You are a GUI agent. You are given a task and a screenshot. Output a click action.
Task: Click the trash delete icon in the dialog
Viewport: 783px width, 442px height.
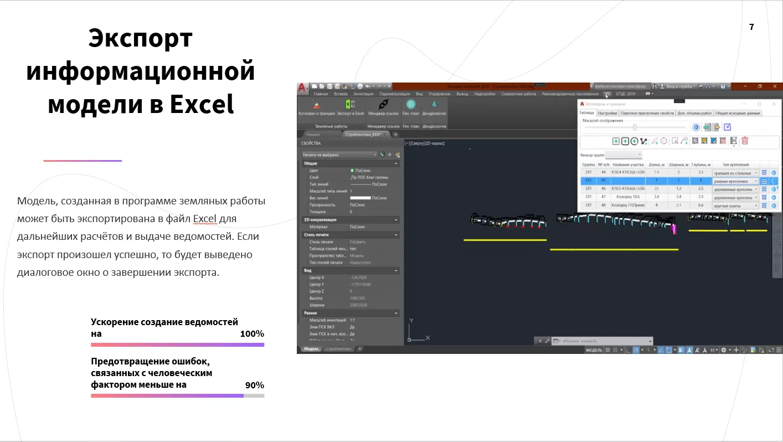point(745,141)
